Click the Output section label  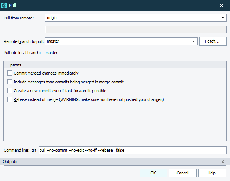10,162
